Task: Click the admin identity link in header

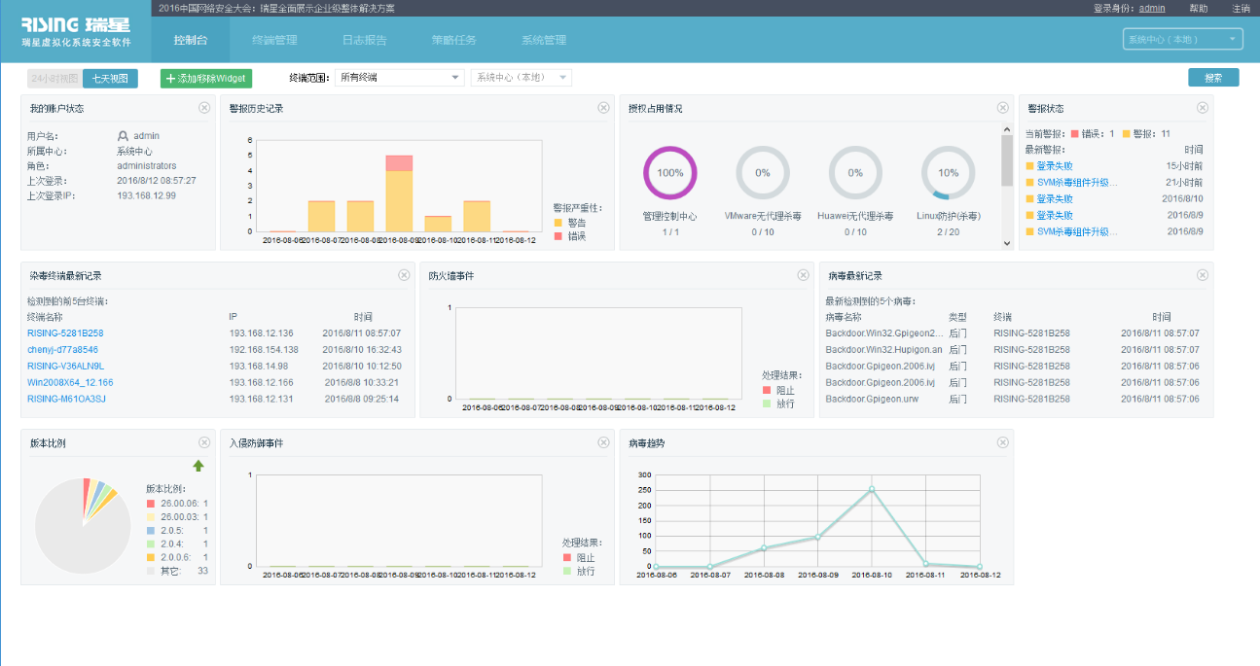Action: pyautogui.click(x=1152, y=8)
